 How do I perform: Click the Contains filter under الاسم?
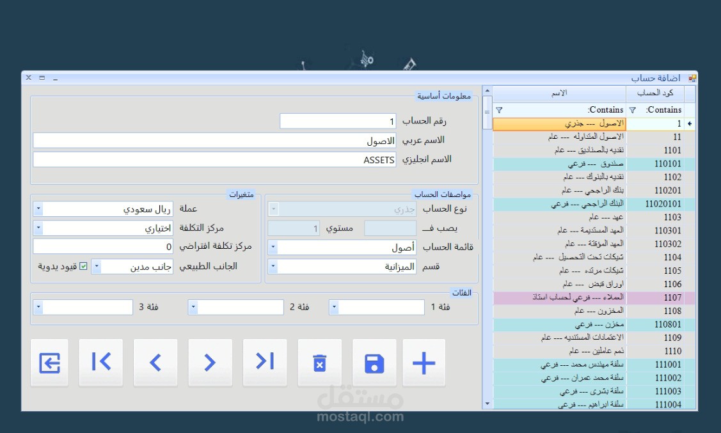click(559, 110)
